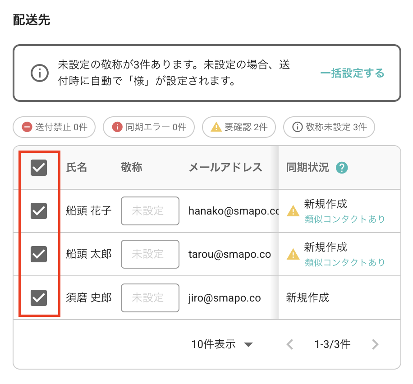Click the 氏名 column header
413x384 pixels.
click(76, 168)
